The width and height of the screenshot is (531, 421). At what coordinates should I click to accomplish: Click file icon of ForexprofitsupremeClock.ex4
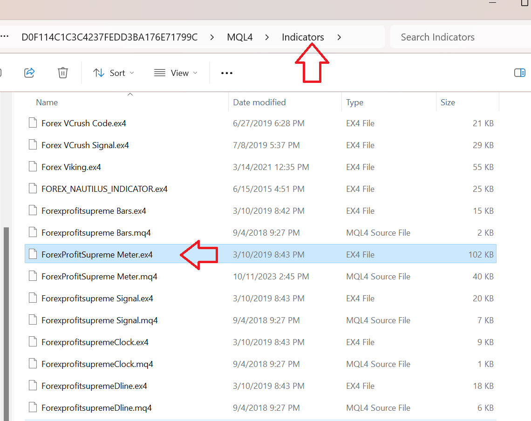pos(33,341)
